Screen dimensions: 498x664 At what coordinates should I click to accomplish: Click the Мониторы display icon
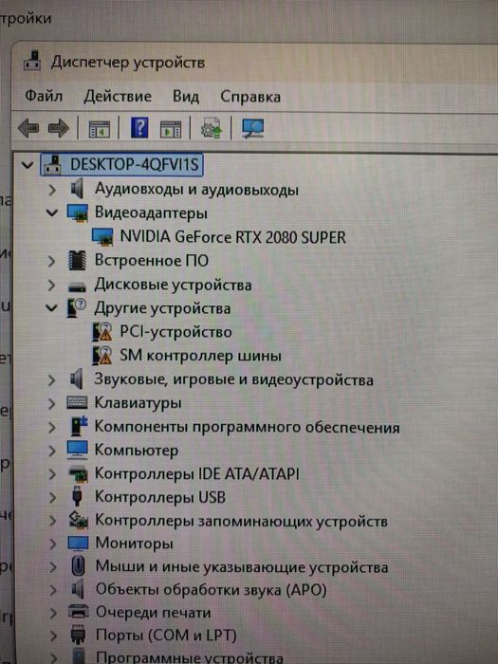tap(78, 544)
